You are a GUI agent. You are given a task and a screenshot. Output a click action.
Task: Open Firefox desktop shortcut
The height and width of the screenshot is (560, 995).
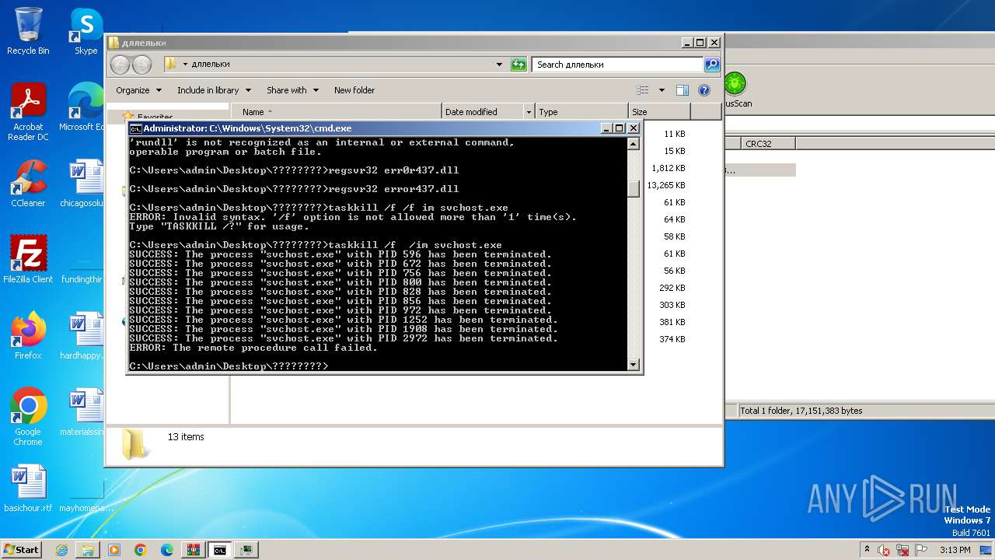28,336
